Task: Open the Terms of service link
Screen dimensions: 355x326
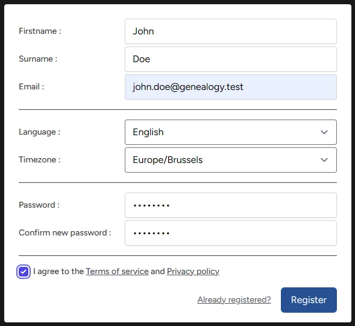Action: [x=117, y=271]
